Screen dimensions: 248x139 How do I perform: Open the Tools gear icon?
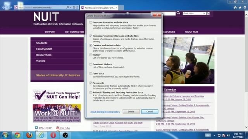pyautogui.click(x=245, y=7)
